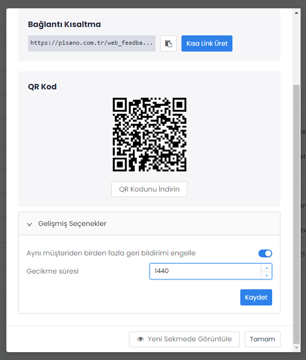The image size is (306, 360).
Task: Click the Gelişmiş Seçenekler header label
Action: (73, 223)
